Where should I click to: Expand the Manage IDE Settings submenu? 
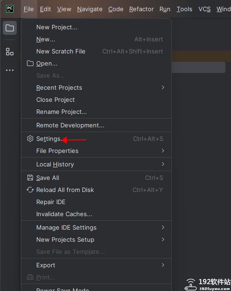tap(96, 227)
